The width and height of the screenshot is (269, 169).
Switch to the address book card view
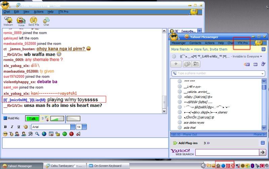(x=196, y=64)
